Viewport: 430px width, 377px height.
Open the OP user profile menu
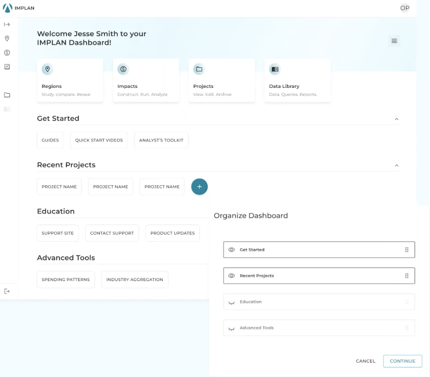404,8
